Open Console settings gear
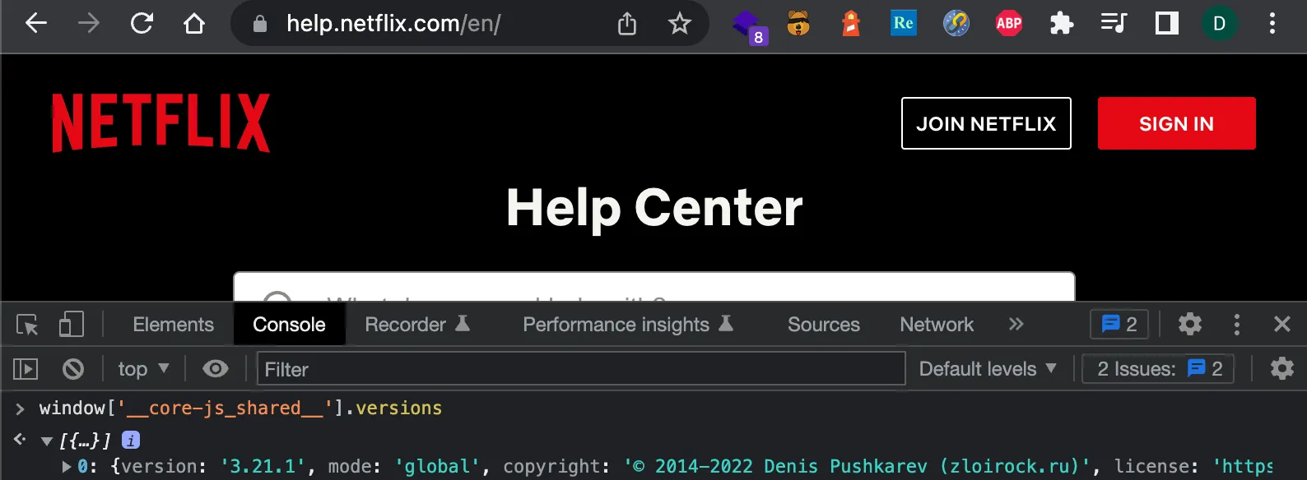This screenshot has height=480, width=1307. (x=1282, y=368)
